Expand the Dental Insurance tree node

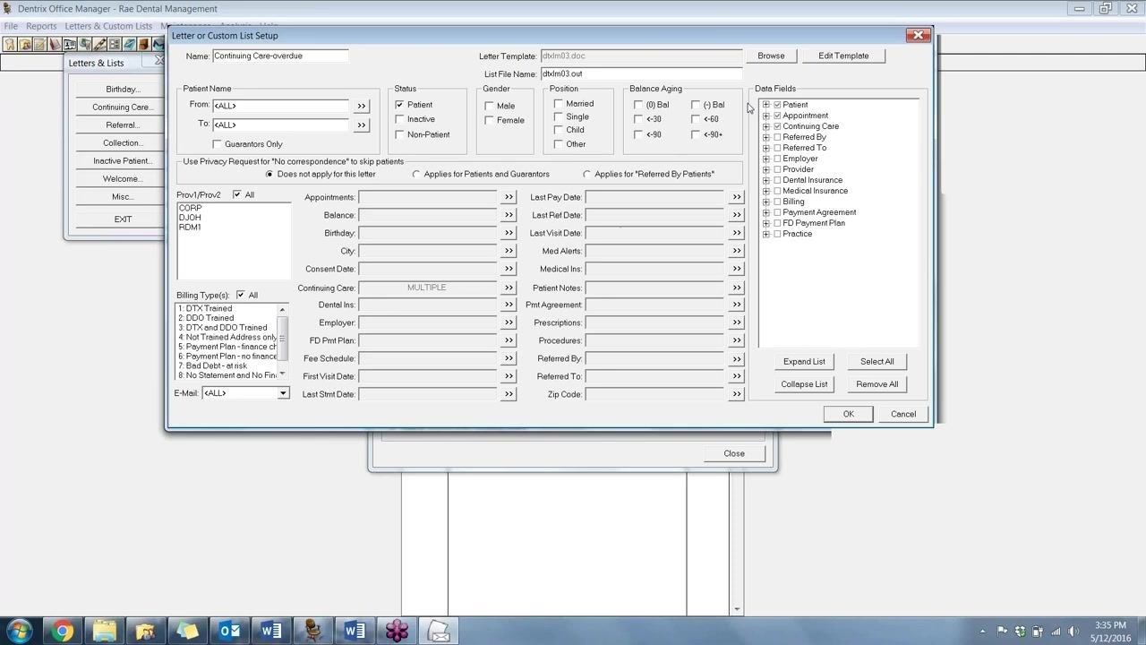click(765, 180)
